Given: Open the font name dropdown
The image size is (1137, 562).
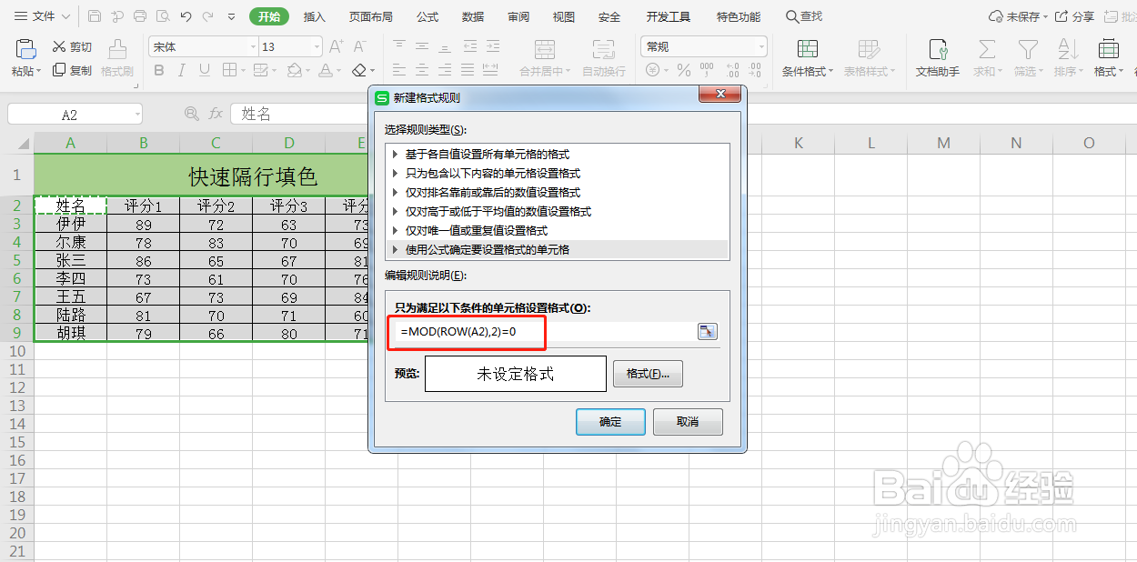Looking at the screenshot, I should pos(254,46).
